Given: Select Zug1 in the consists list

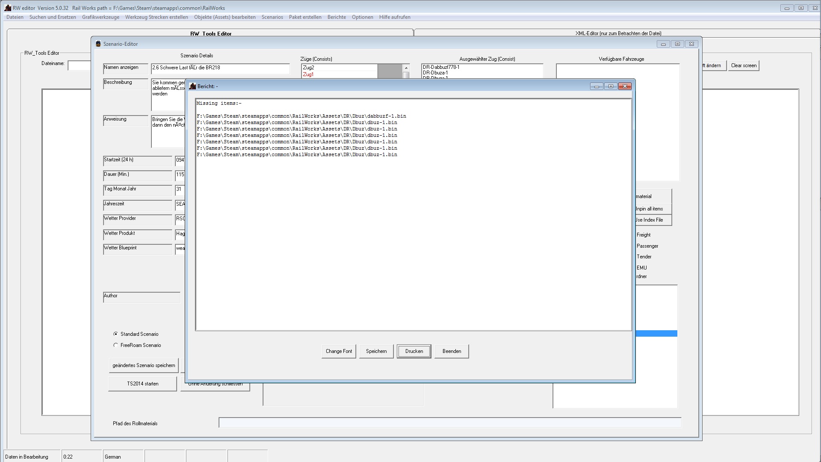Looking at the screenshot, I should [308, 74].
